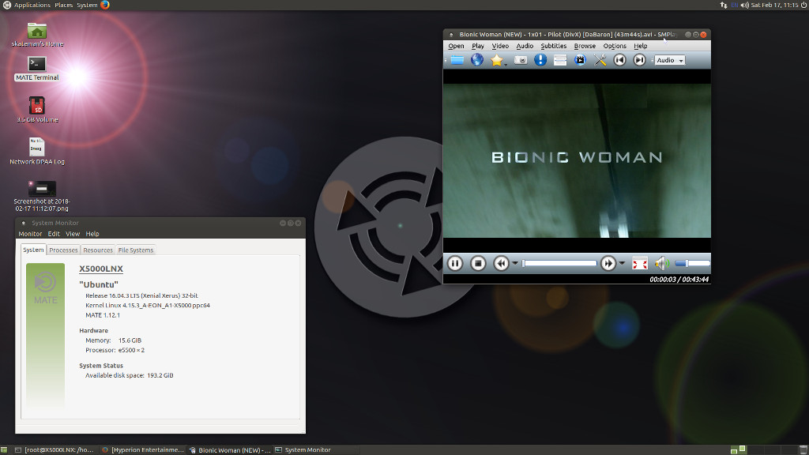
Task: Open the playlist icon in SMPlayer's toolbar
Action: [560, 60]
